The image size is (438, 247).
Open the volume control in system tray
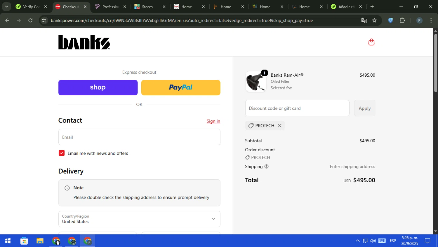[x=373, y=241]
